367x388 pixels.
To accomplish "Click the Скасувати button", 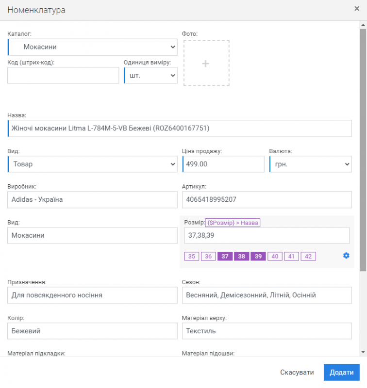I will click(297, 372).
